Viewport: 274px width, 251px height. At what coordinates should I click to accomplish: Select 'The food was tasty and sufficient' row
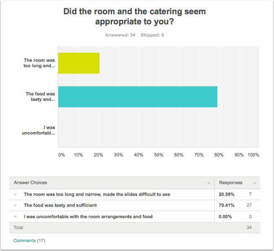(x=135, y=205)
